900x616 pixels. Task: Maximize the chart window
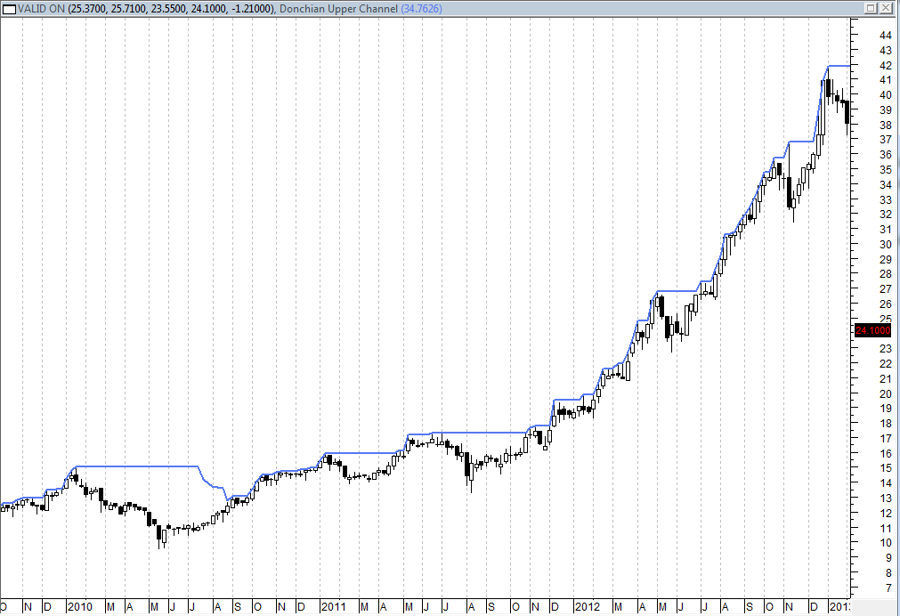(870, 8)
